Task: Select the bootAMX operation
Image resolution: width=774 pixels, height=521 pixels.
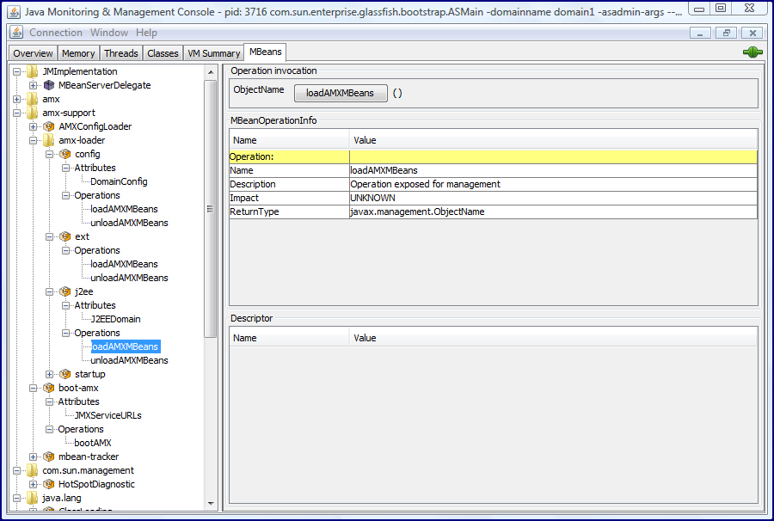Action: click(93, 443)
